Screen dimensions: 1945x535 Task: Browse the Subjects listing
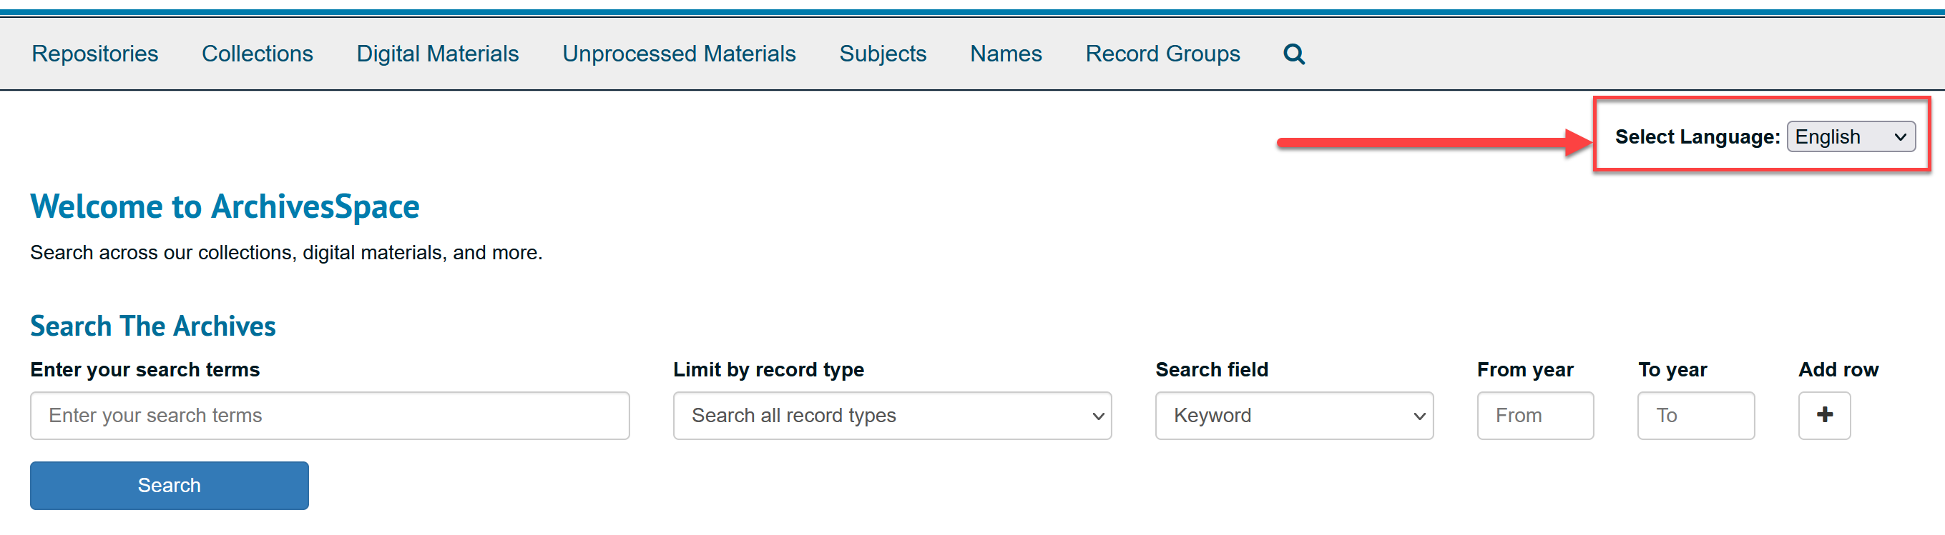883,54
